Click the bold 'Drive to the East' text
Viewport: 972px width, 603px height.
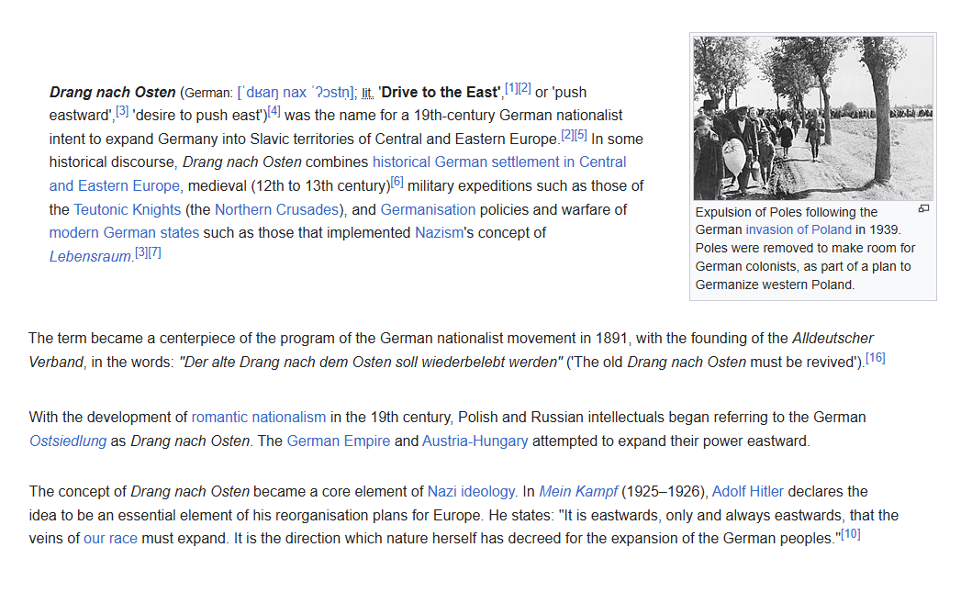click(x=441, y=93)
